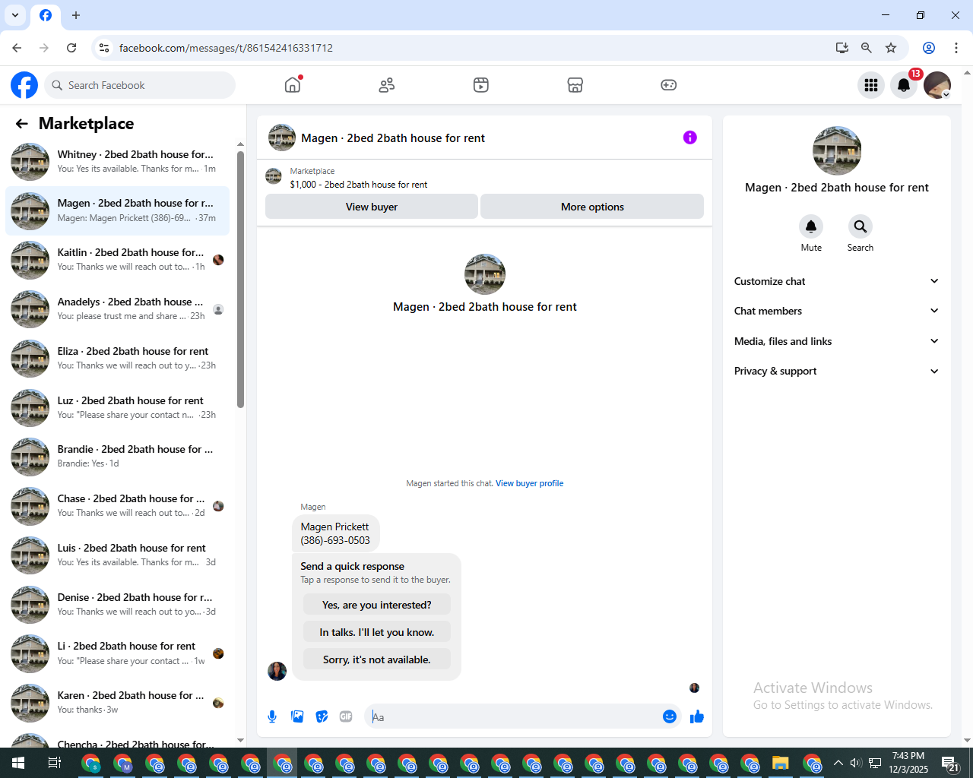This screenshot has width=973, height=778.
Task: Open Anadelys chat in Marketplace list
Action: [118, 309]
